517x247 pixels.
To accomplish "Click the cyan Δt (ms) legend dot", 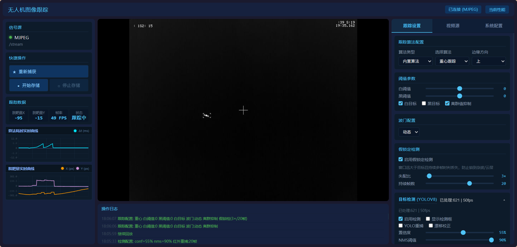I will click(75, 131).
